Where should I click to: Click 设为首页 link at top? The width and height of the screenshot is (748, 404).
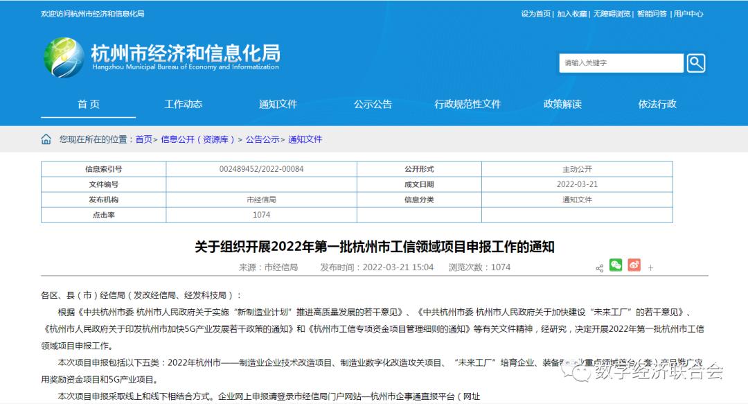535,14
